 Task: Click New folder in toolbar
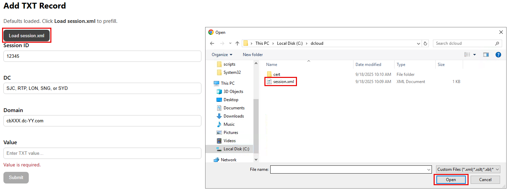pyautogui.click(x=253, y=55)
